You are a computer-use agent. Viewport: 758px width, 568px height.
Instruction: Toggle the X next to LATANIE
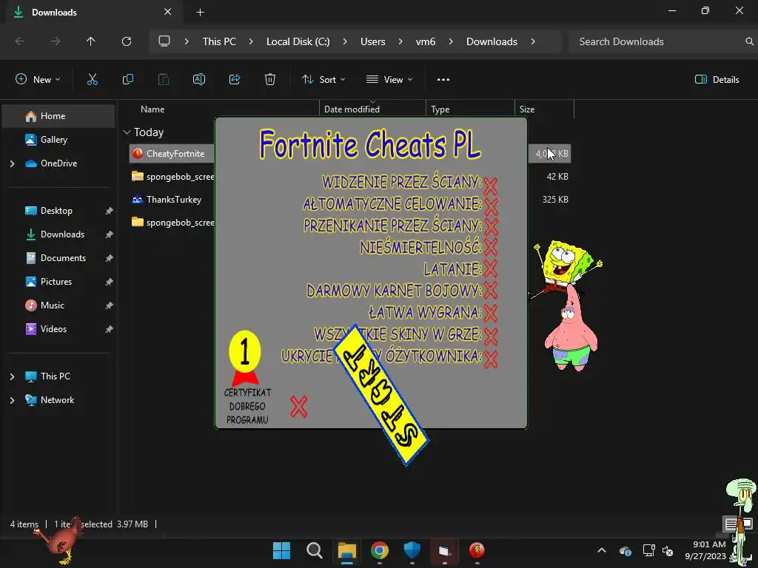point(490,268)
